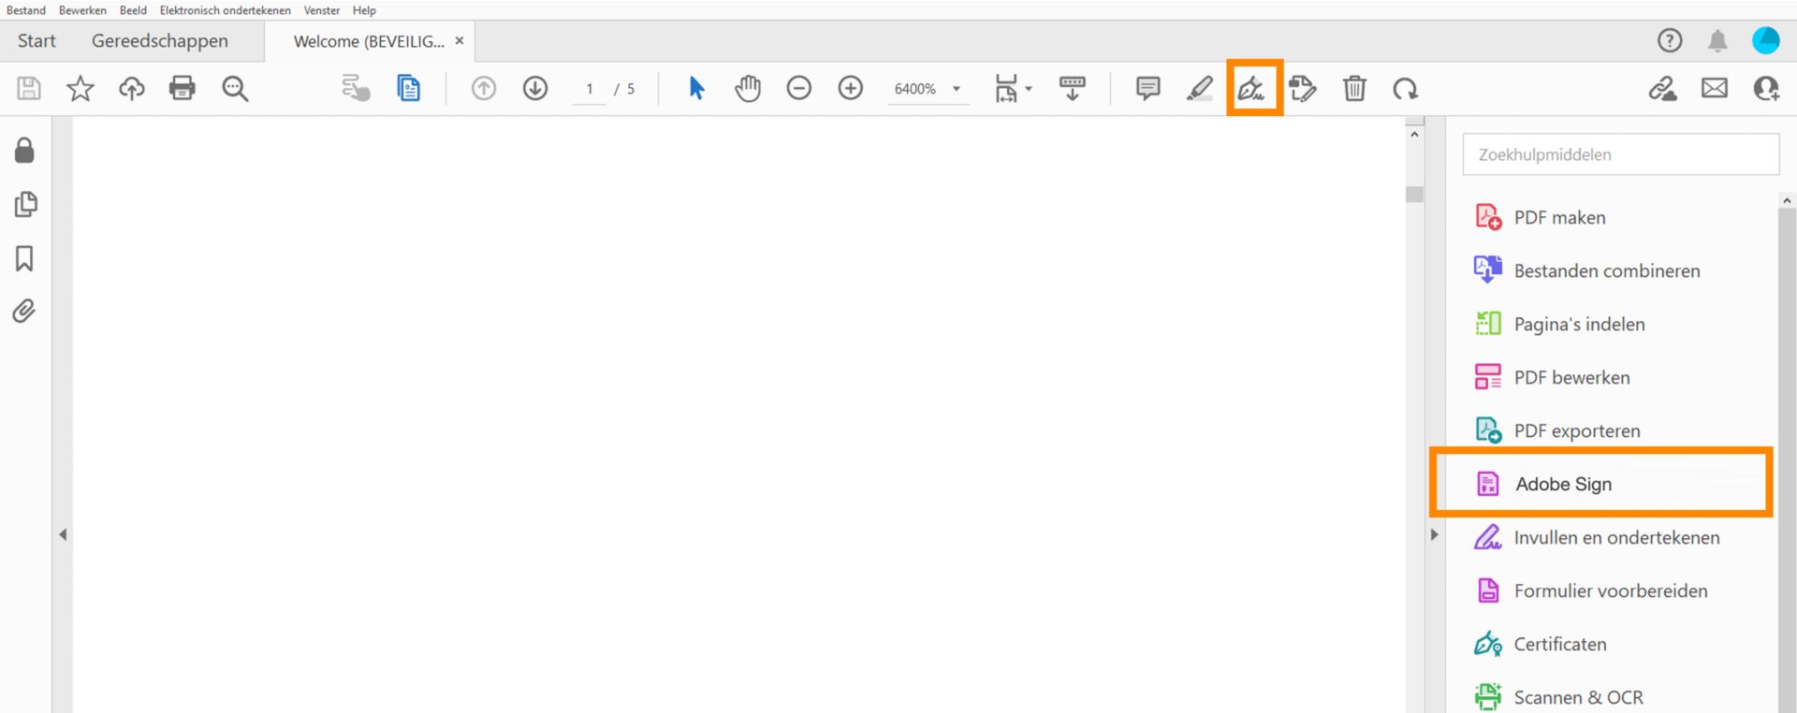The width and height of the screenshot is (1797, 713).
Task: Open the Bewerken menu
Action: click(82, 10)
